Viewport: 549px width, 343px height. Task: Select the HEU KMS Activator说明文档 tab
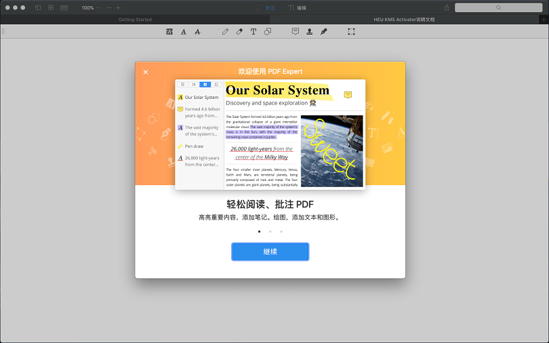point(404,20)
